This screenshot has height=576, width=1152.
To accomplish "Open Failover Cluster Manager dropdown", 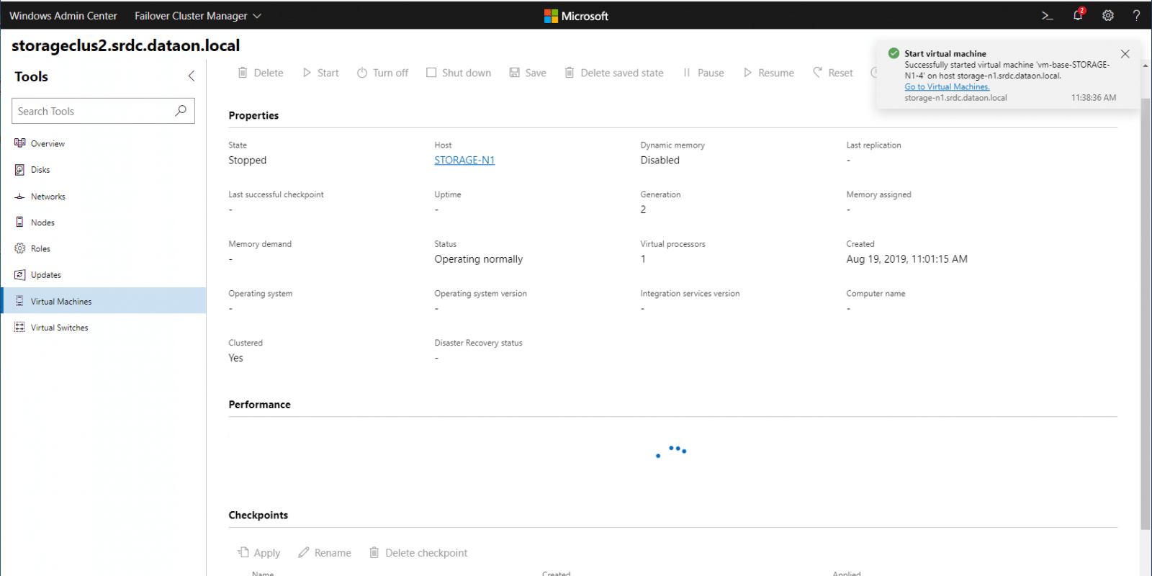I will tap(197, 16).
